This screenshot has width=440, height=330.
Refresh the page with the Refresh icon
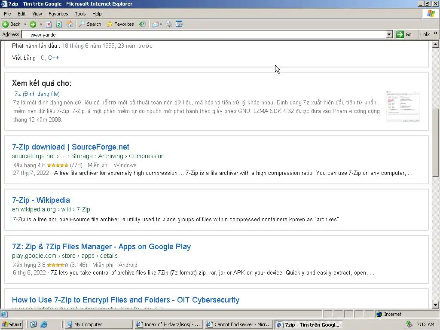pos(59,24)
